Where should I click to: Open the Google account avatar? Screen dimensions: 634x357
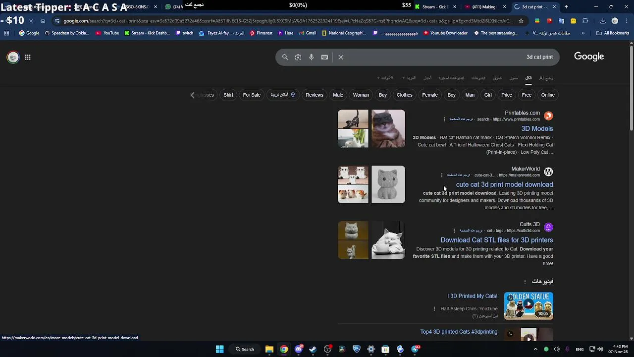(13, 57)
